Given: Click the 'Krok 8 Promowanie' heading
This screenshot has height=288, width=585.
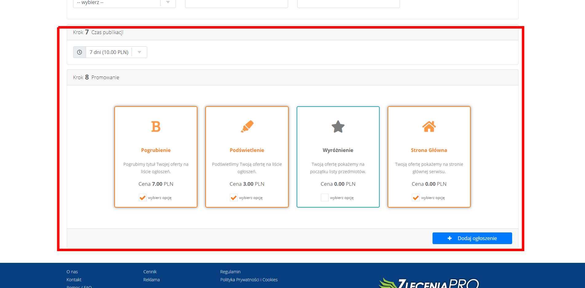Looking at the screenshot, I should (96, 77).
